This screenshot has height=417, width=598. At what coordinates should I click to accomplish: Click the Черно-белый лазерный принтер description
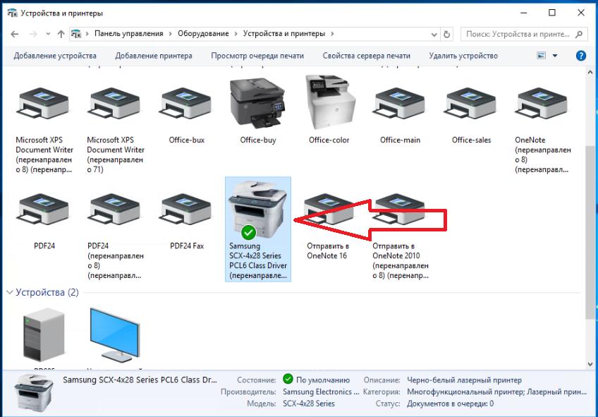click(x=464, y=380)
